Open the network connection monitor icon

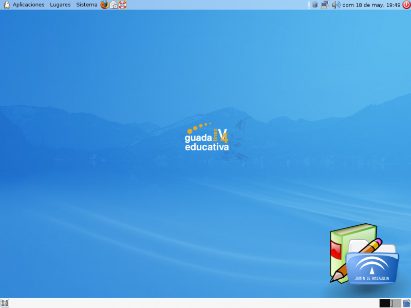(x=325, y=5)
